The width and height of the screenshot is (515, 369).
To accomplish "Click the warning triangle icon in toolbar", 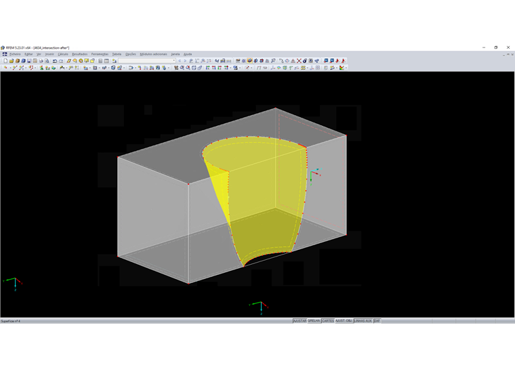I will click(x=293, y=61).
